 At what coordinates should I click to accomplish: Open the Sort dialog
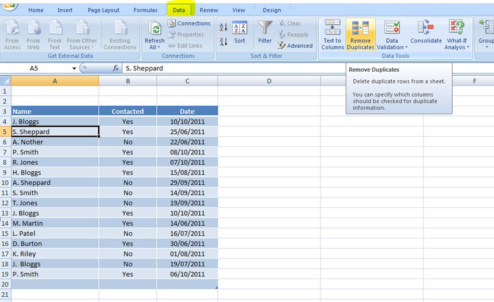click(240, 32)
